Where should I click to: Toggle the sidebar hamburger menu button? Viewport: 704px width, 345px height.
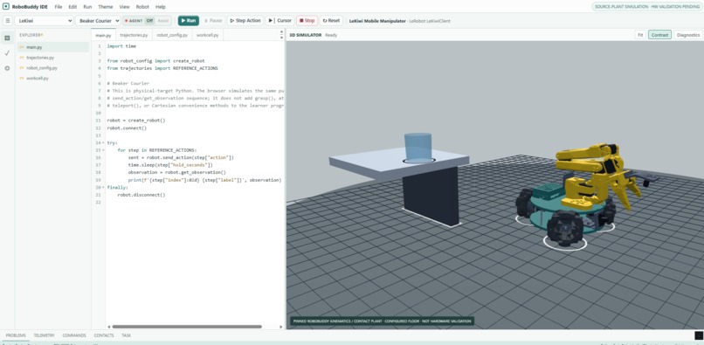tap(8, 21)
